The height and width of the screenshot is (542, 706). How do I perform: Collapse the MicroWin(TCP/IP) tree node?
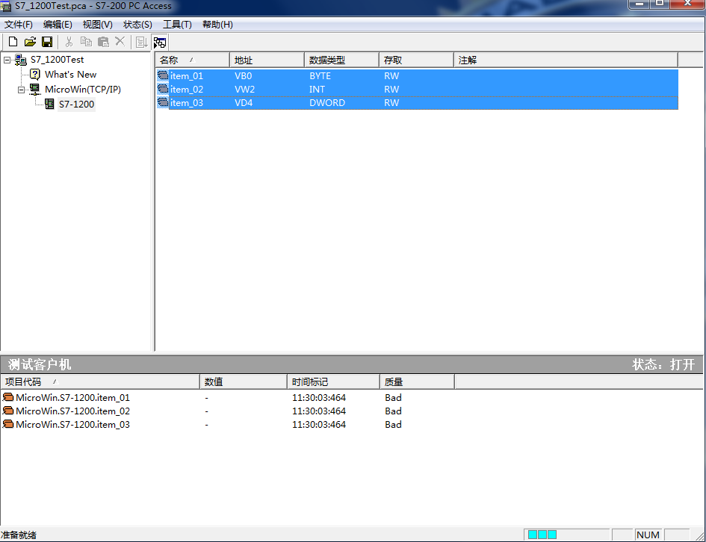(21, 90)
